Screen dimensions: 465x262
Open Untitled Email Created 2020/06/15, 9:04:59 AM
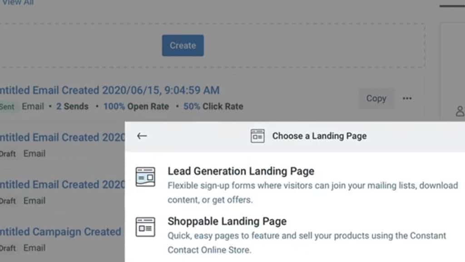[x=109, y=90]
